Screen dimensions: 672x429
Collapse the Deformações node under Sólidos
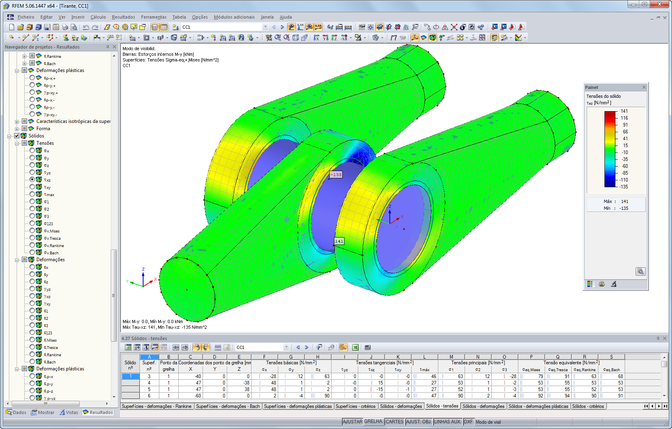[17, 260]
